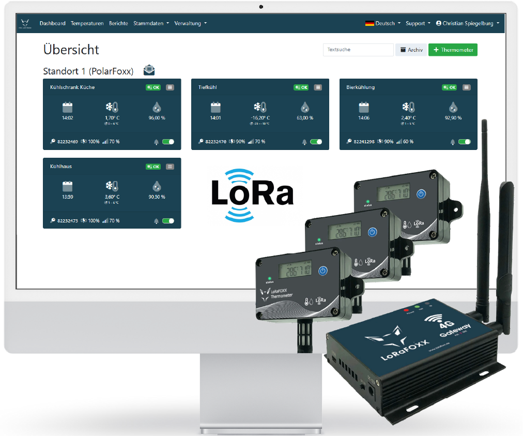The width and height of the screenshot is (523, 436).
Task: Click the mail icon beside Standort 1
Action: 149,70
